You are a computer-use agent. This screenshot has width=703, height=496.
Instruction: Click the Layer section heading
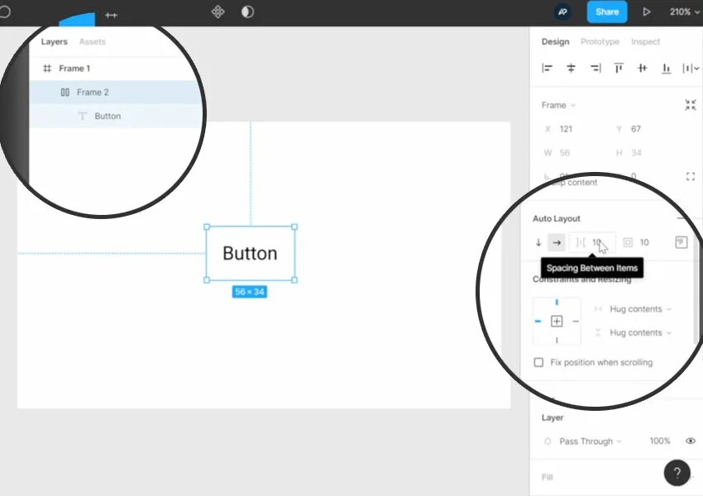point(552,417)
